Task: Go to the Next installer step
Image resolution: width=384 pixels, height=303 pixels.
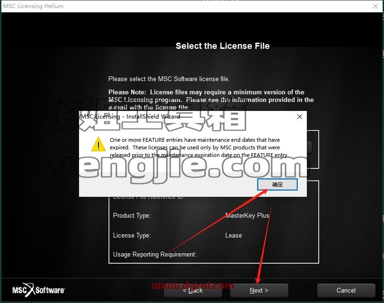Action: tap(259, 291)
